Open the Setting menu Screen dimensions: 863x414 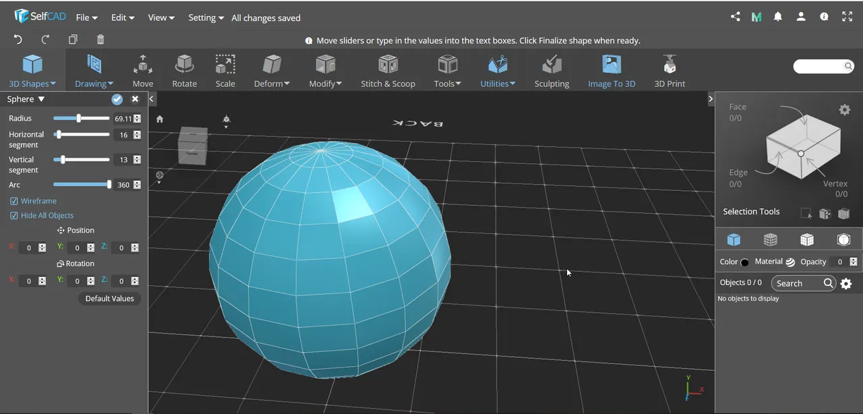(206, 18)
